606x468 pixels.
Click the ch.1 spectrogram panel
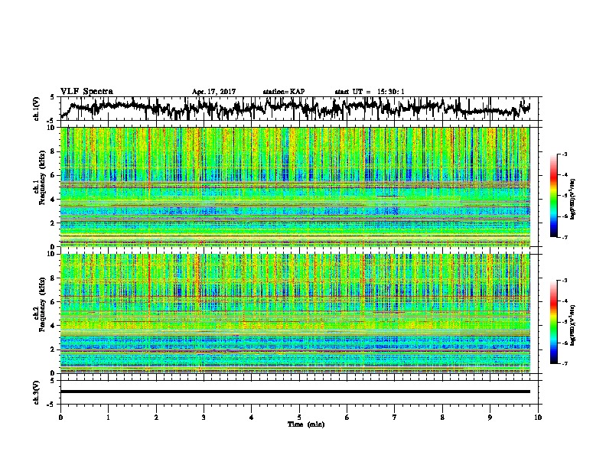pyautogui.click(x=295, y=187)
